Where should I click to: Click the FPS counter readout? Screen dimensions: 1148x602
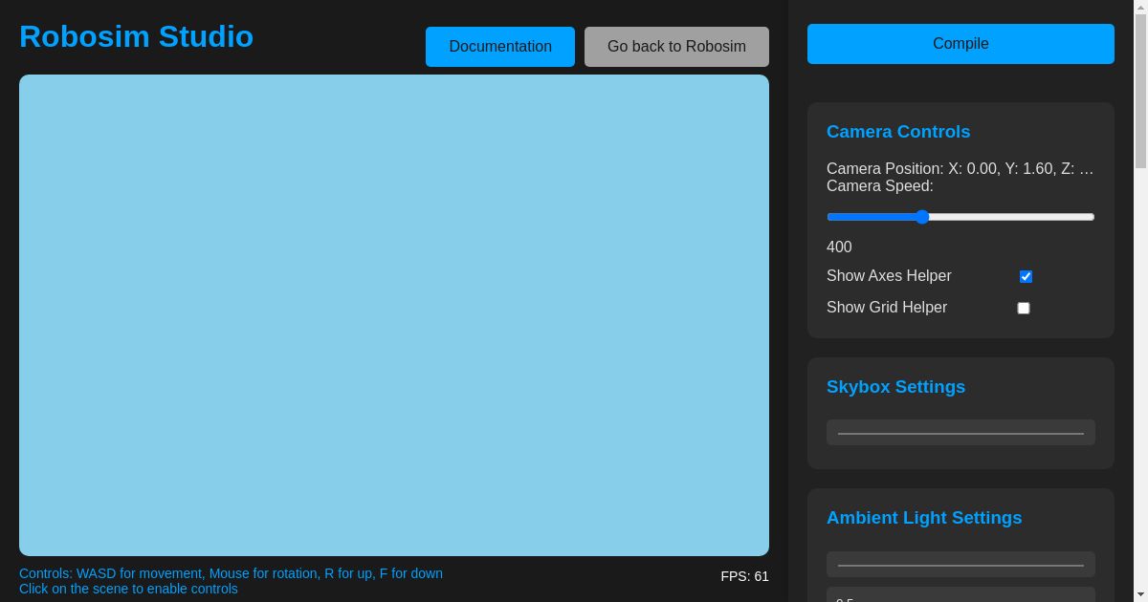tap(744, 576)
